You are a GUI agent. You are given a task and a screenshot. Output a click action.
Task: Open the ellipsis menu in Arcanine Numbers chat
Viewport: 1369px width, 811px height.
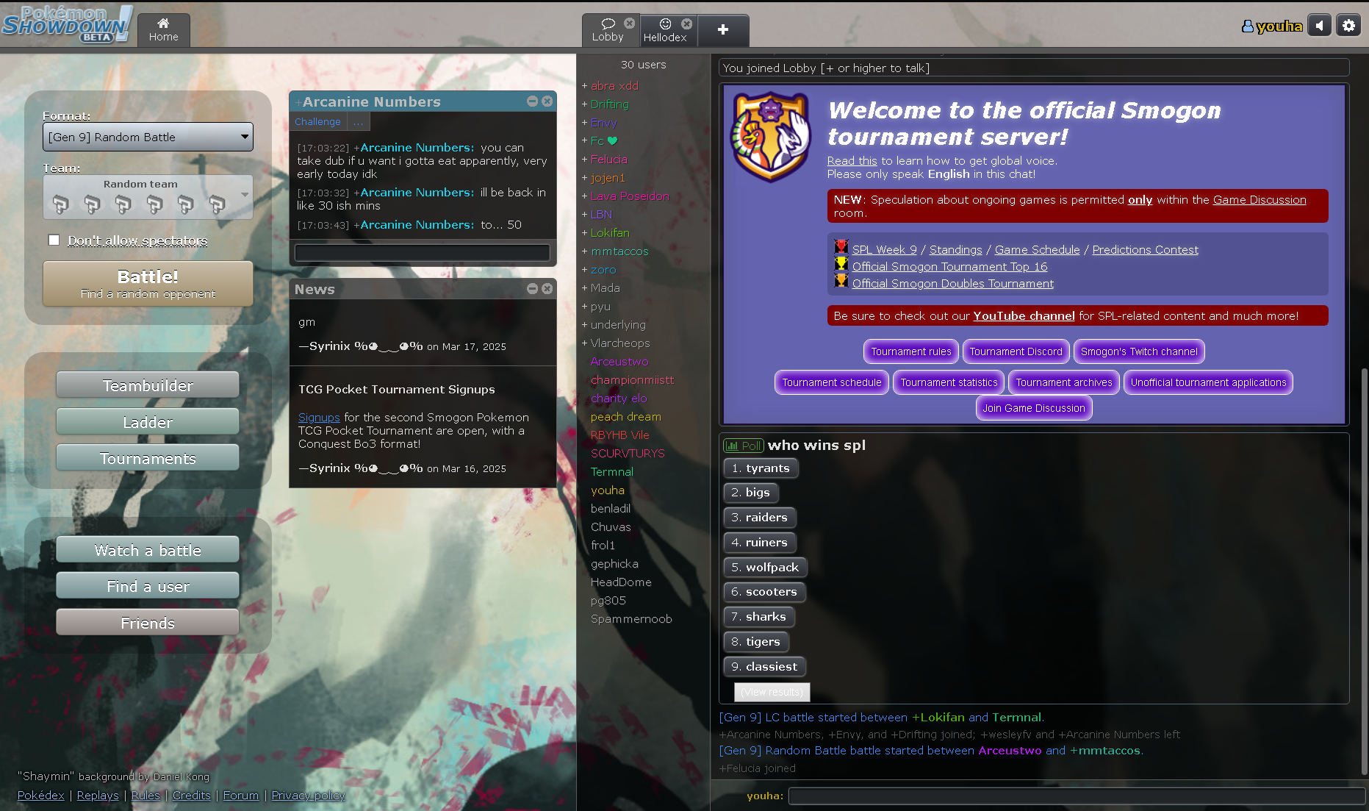[x=358, y=122]
